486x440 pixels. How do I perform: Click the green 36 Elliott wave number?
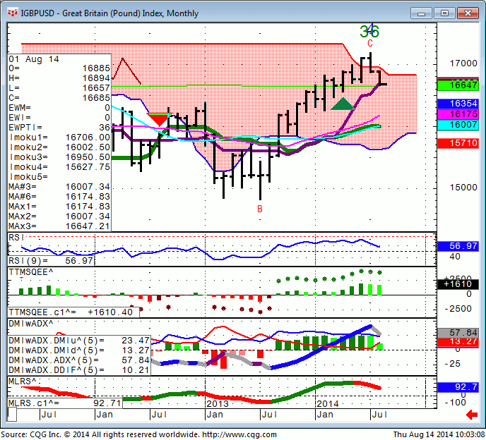[x=369, y=31]
